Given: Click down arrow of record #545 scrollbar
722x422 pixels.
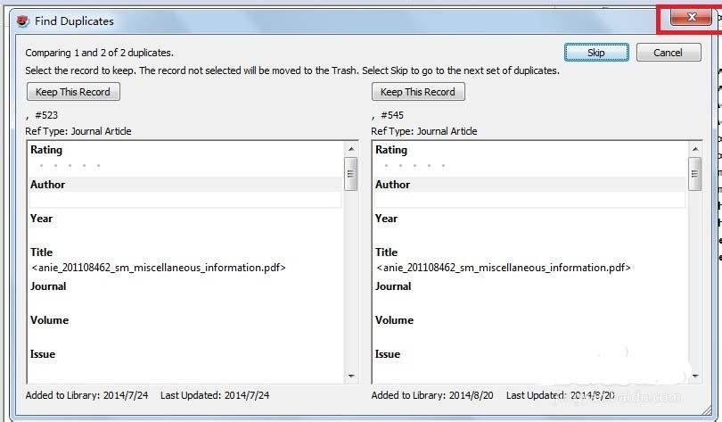Looking at the screenshot, I should coord(695,376).
